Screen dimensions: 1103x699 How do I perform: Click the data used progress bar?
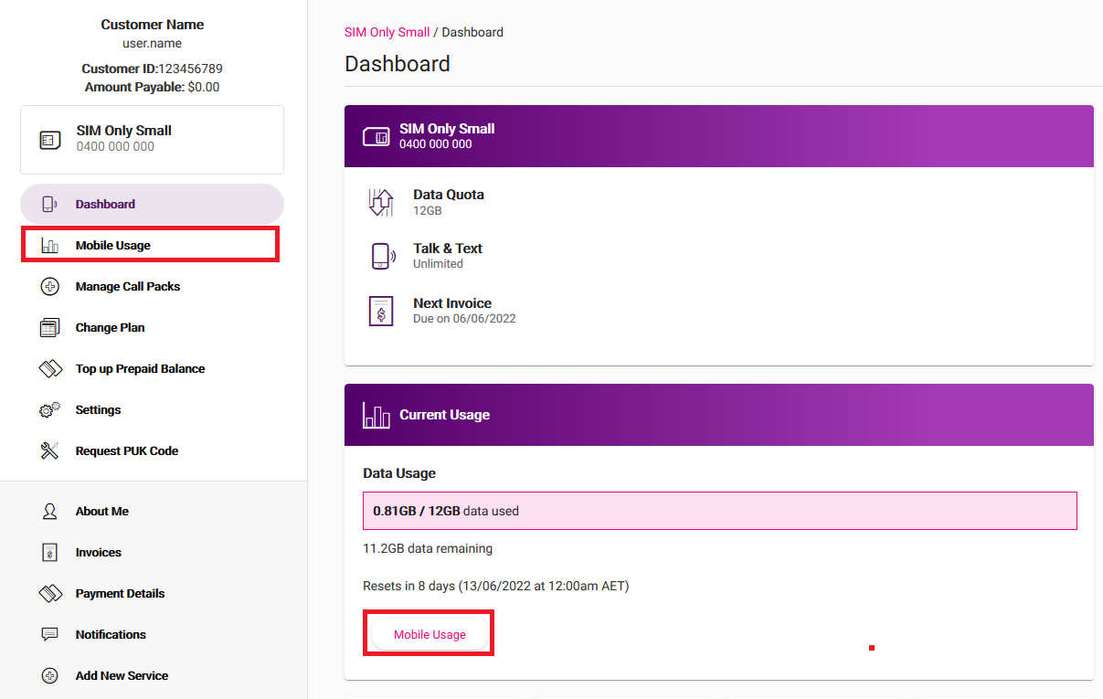[x=719, y=511]
